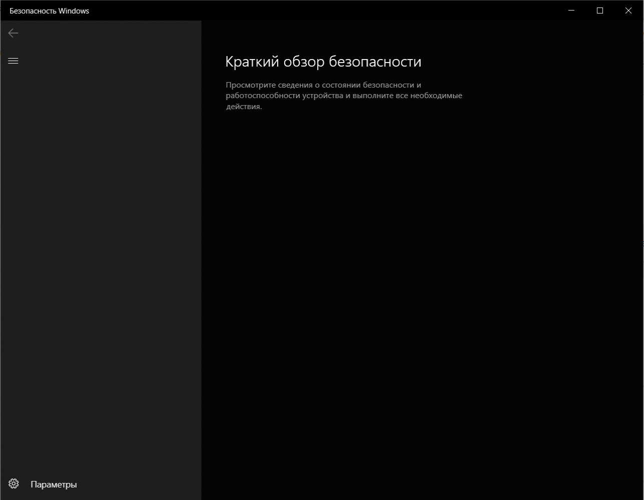Close the Безопасность Windows window
644x500 pixels.
point(629,11)
